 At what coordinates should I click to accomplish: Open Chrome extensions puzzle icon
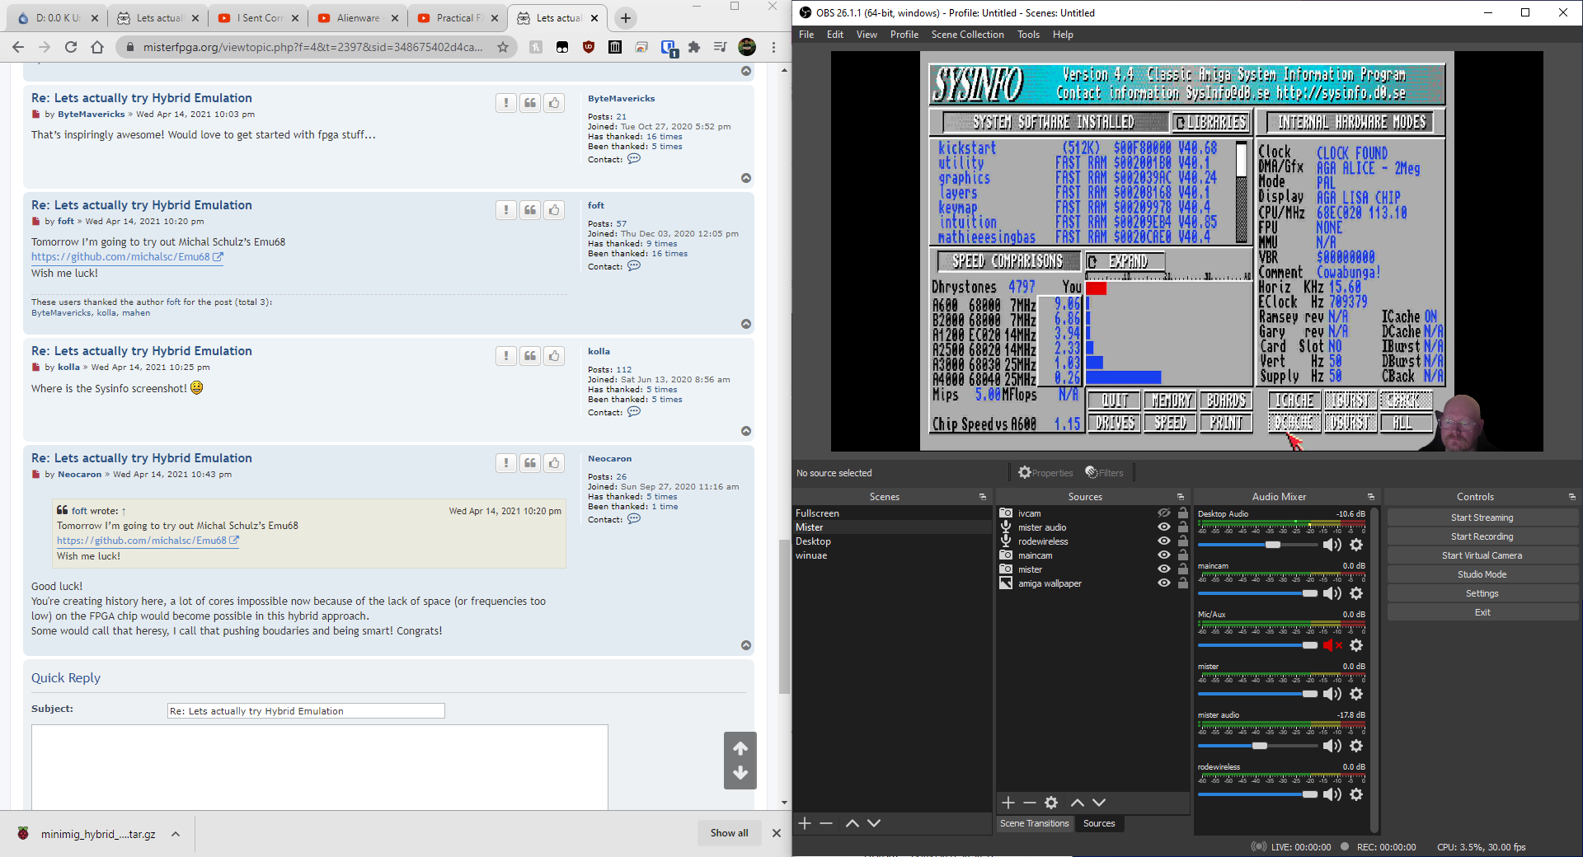[x=694, y=47]
